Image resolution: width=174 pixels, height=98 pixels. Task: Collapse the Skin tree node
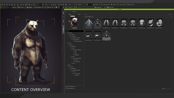67,65
